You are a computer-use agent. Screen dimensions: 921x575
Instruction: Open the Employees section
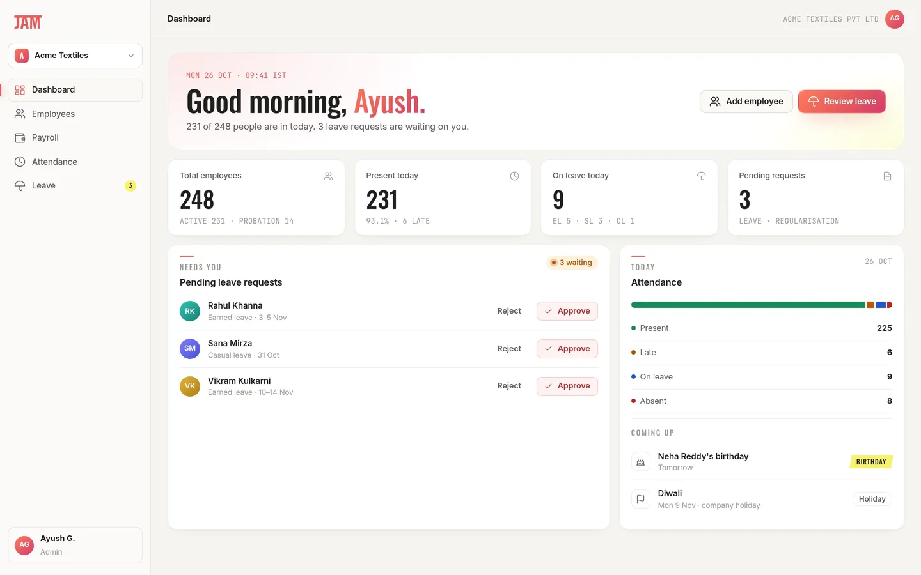(75, 114)
